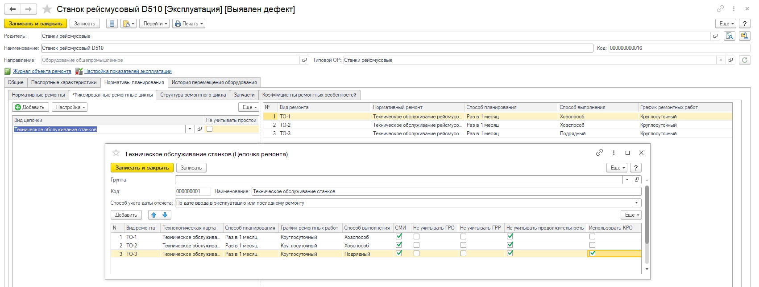Click the back navigation arrow
The image size is (759, 287).
pyautogui.click(x=13, y=9)
